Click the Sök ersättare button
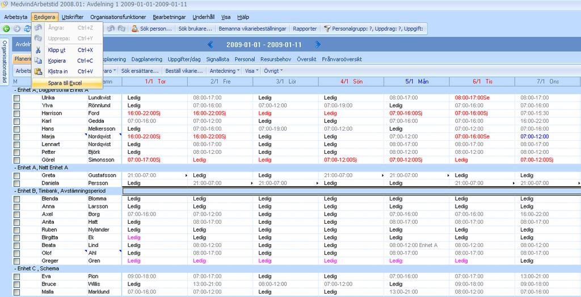Image resolution: width=581 pixels, height=297 pixels. point(140,70)
